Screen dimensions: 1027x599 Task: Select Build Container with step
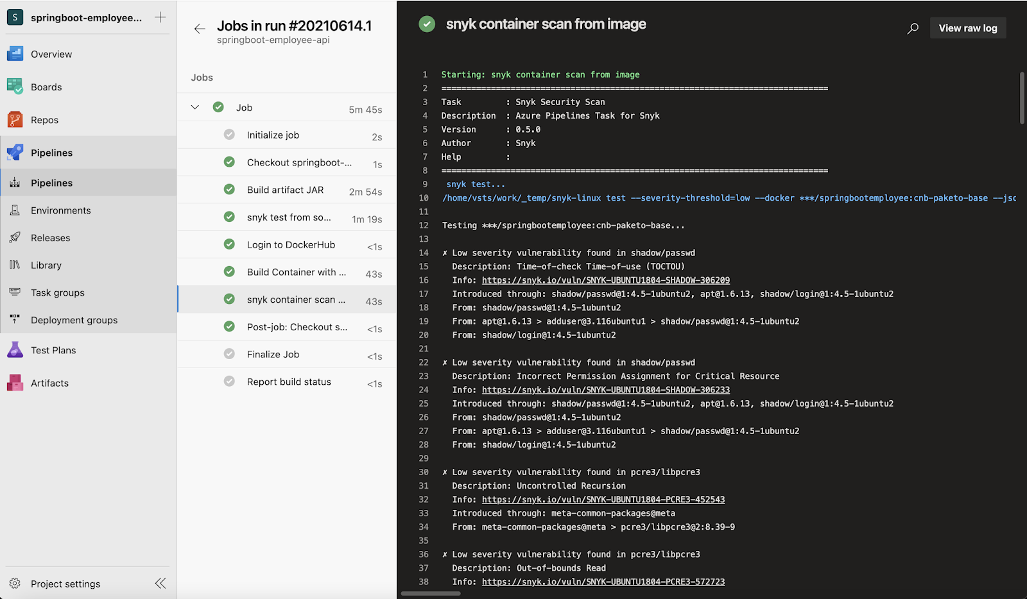(x=287, y=272)
